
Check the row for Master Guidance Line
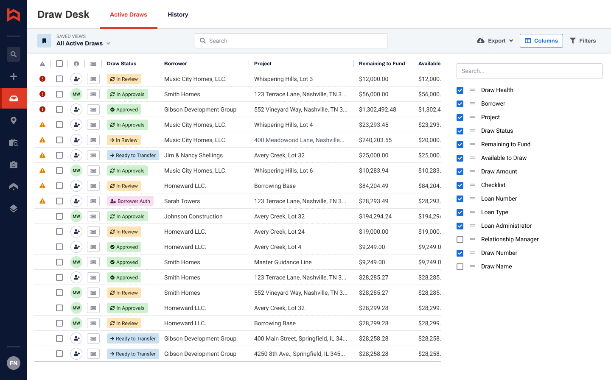point(59,262)
